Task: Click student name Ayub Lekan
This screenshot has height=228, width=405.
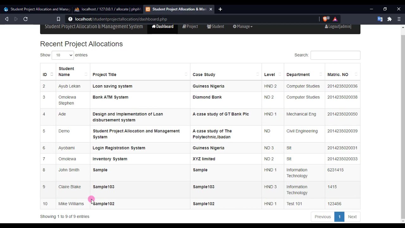Action: [x=69, y=86]
